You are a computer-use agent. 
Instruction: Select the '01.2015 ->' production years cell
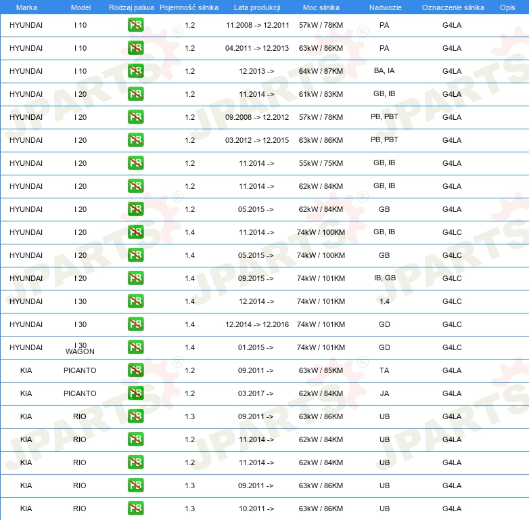point(256,347)
